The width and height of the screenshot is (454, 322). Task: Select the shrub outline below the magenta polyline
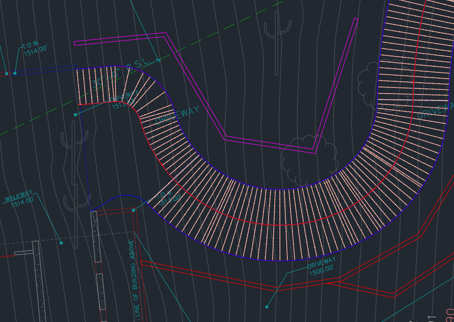(309, 161)
